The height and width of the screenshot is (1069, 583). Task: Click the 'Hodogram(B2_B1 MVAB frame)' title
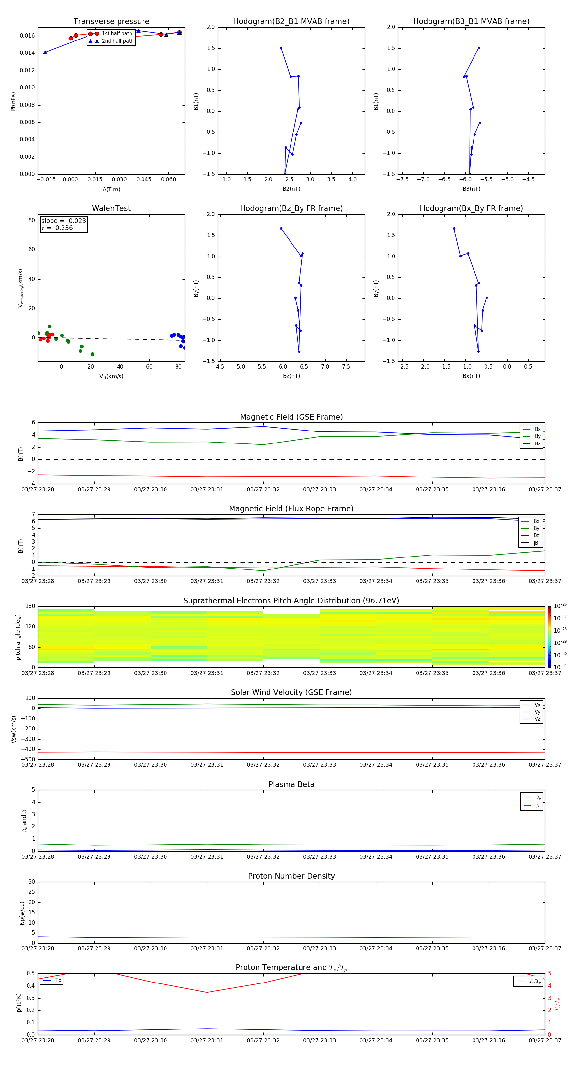click(x=291, y=22)
